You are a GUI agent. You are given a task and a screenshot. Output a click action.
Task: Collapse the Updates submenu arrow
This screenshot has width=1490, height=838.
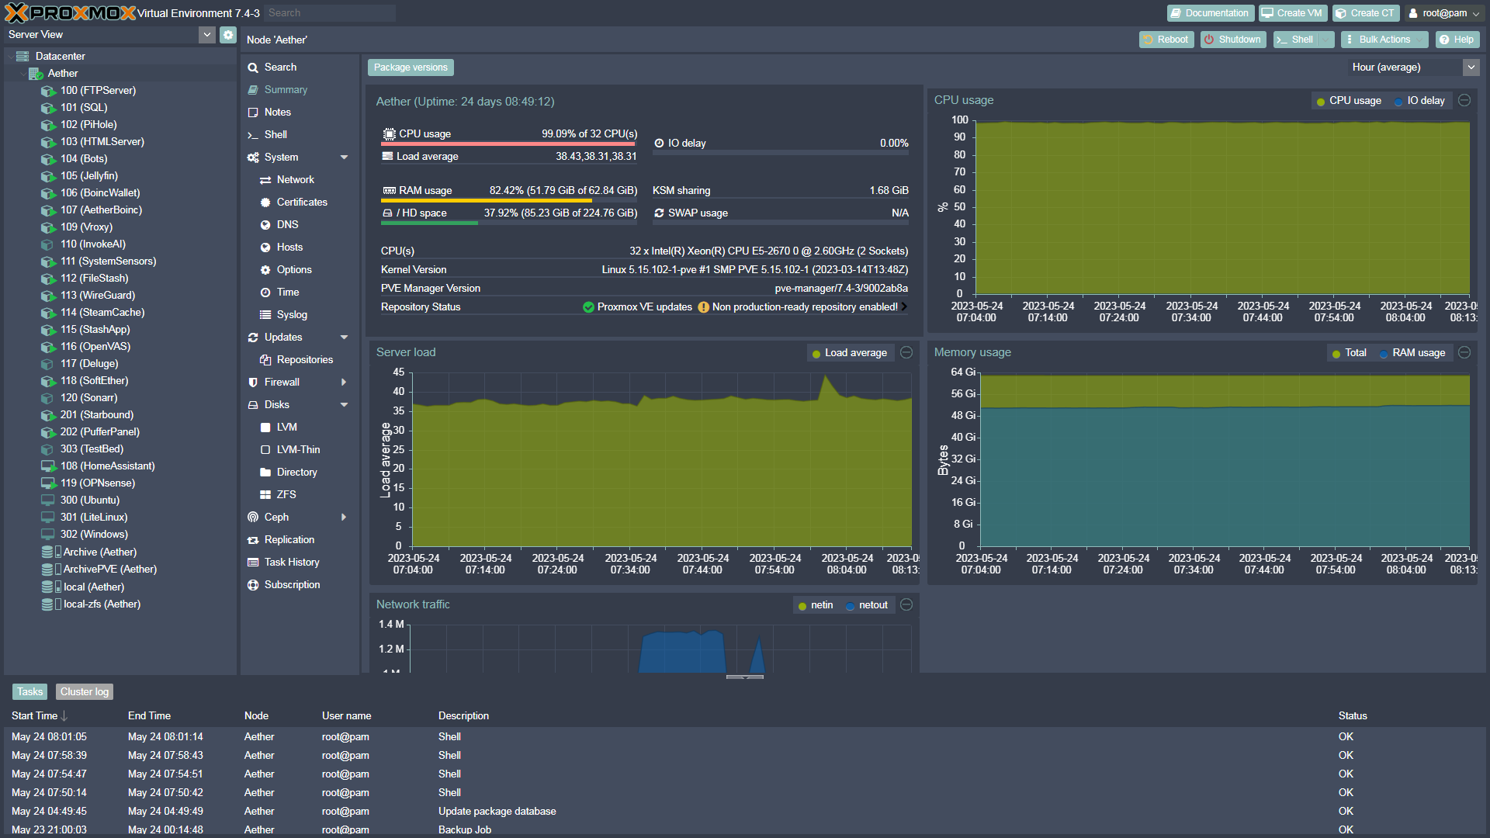(344, 338)
